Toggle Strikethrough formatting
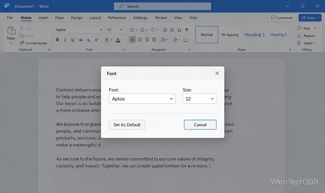Viewport: 325px width, 193px height. (x=81, y=40)
